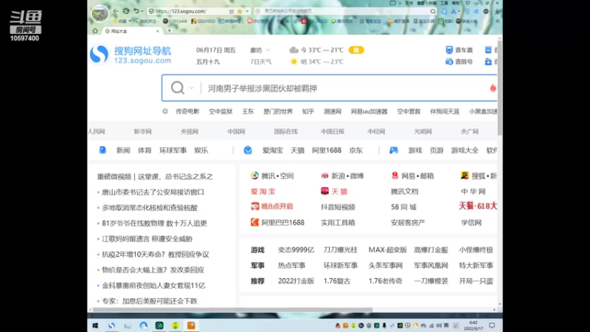Click the download arrow icon in toolbar

497,11
